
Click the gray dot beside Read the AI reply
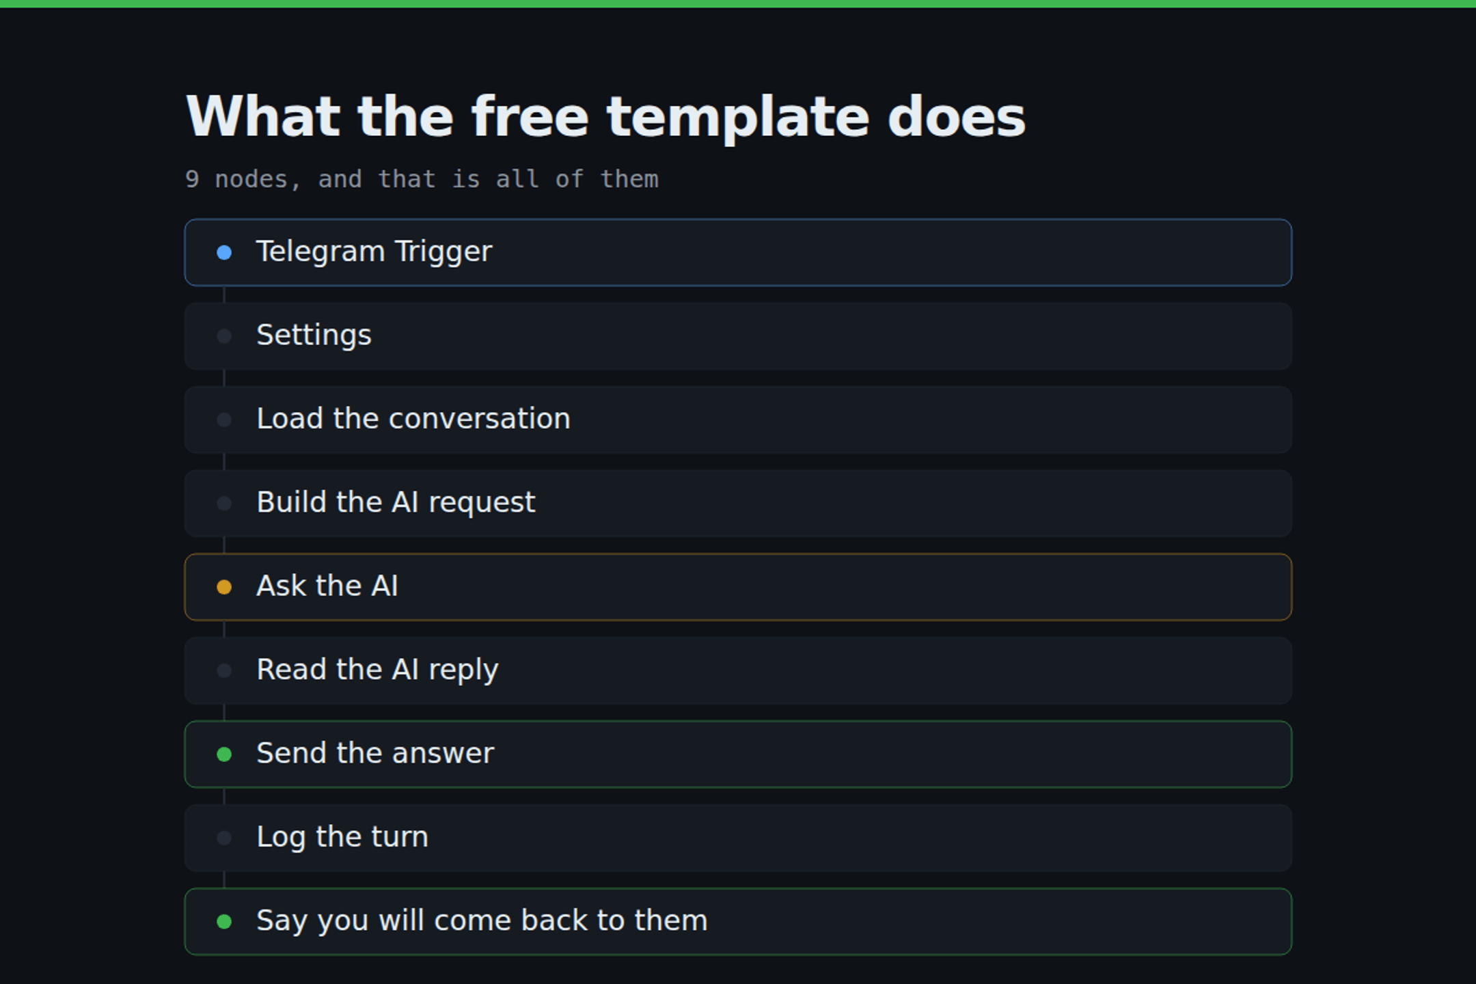point(224,670)
